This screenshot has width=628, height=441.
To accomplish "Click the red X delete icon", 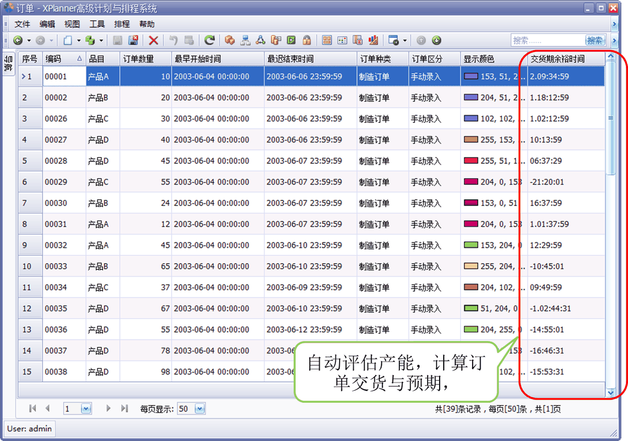I will click(153, 40).
